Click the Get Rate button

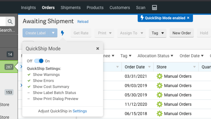pyautogui.click(x=81, y=33)
